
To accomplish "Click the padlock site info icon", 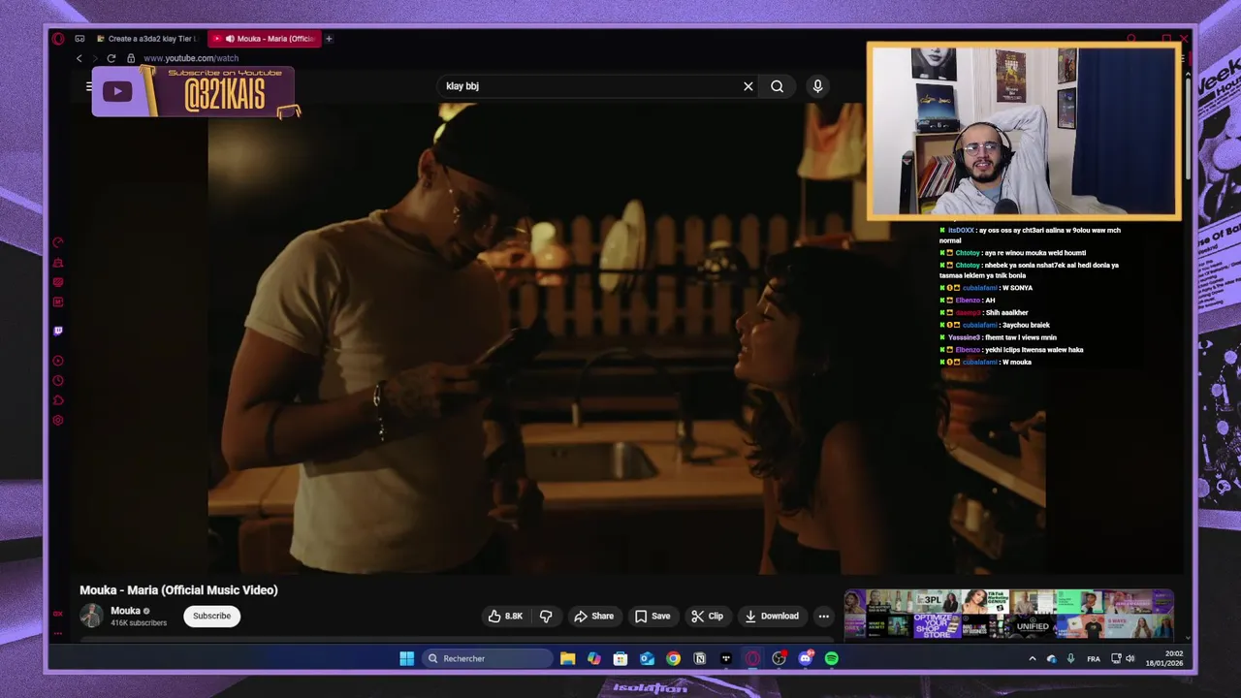I will (x=131, y=58).
